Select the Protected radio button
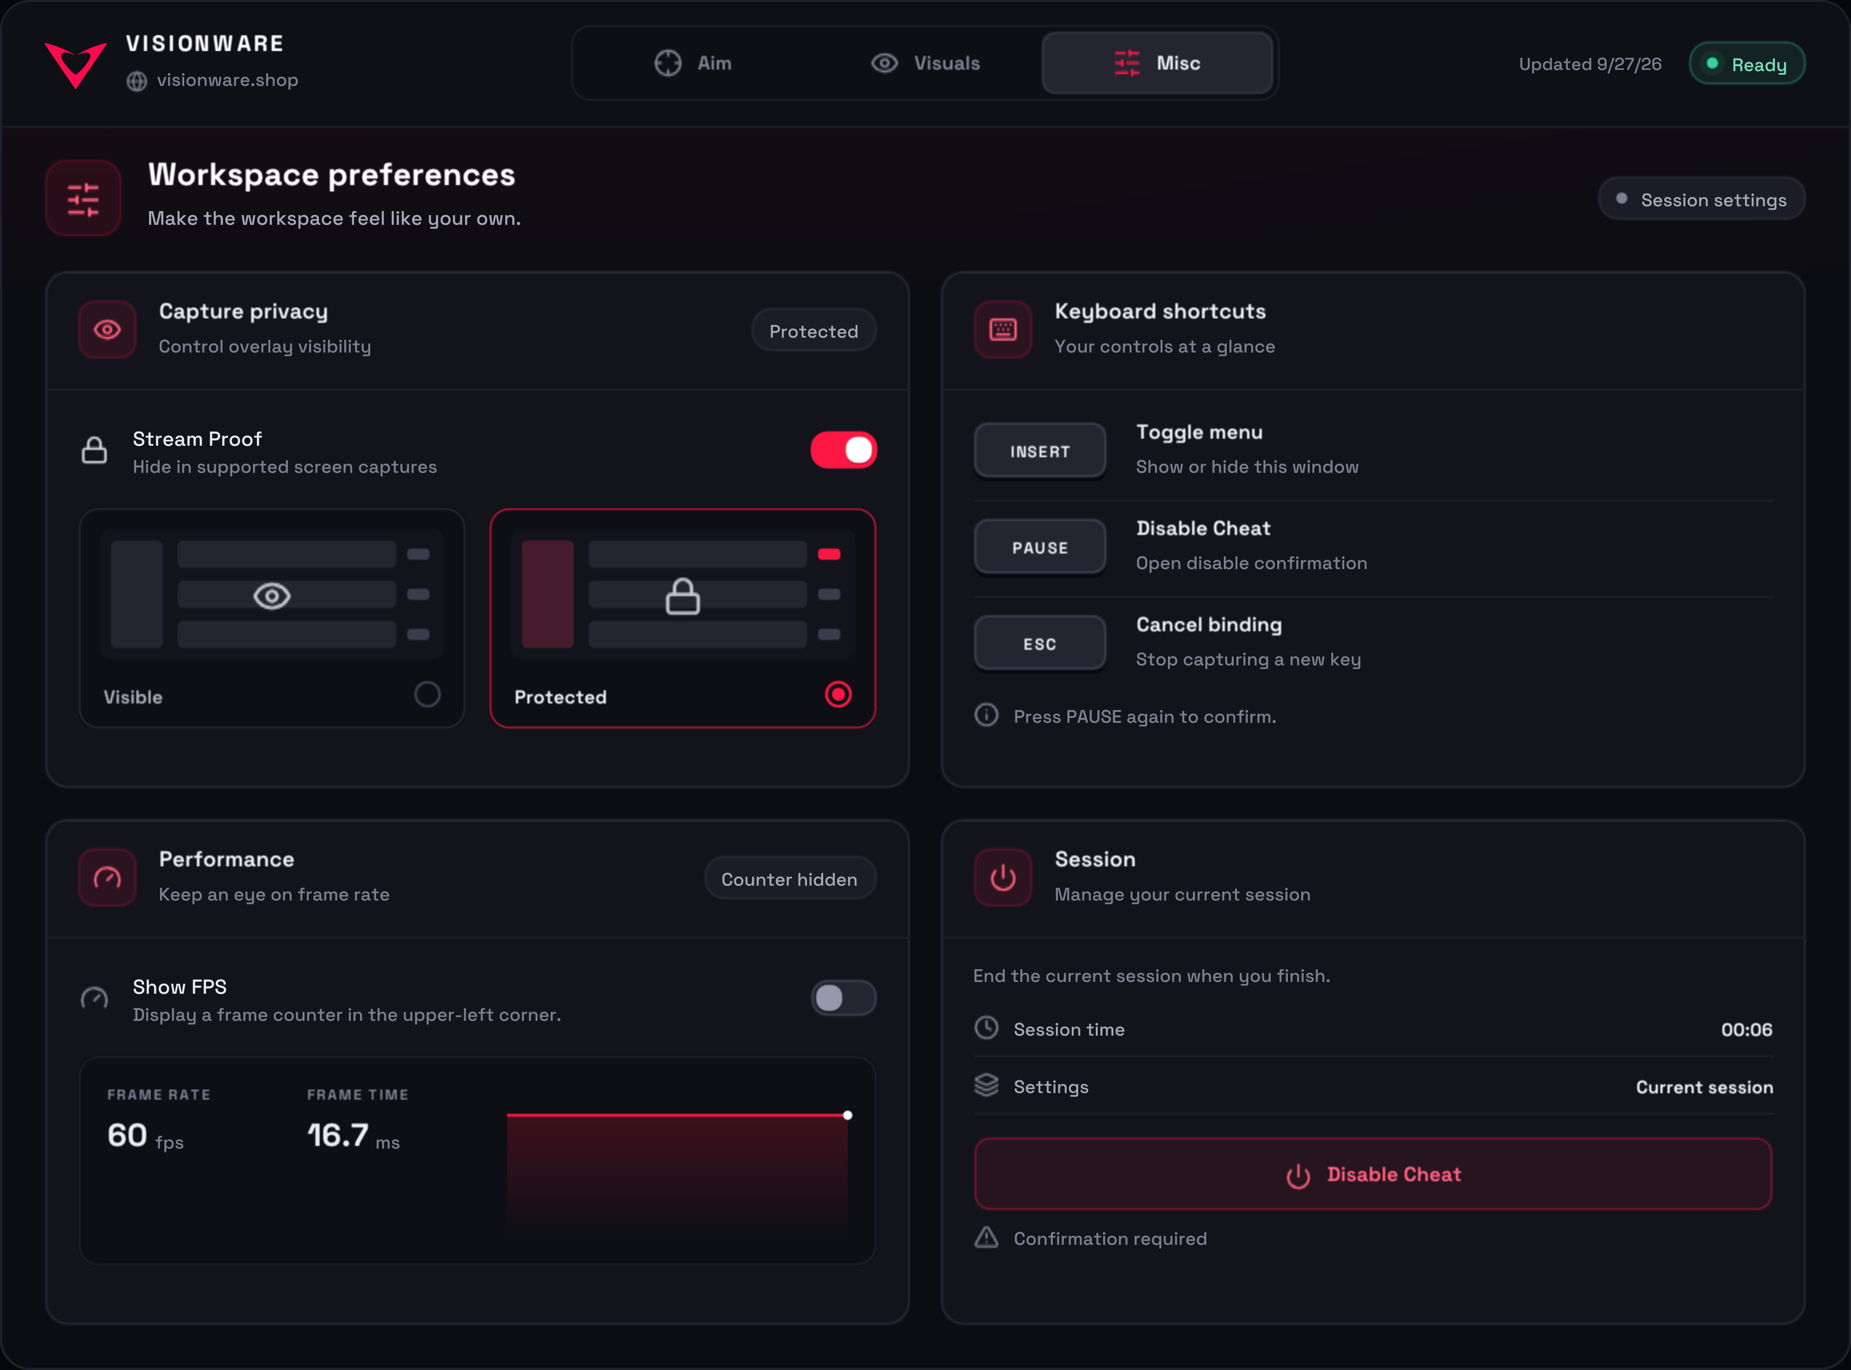Viewport: 1851px width, 1370px height. [x=839, y=694]
